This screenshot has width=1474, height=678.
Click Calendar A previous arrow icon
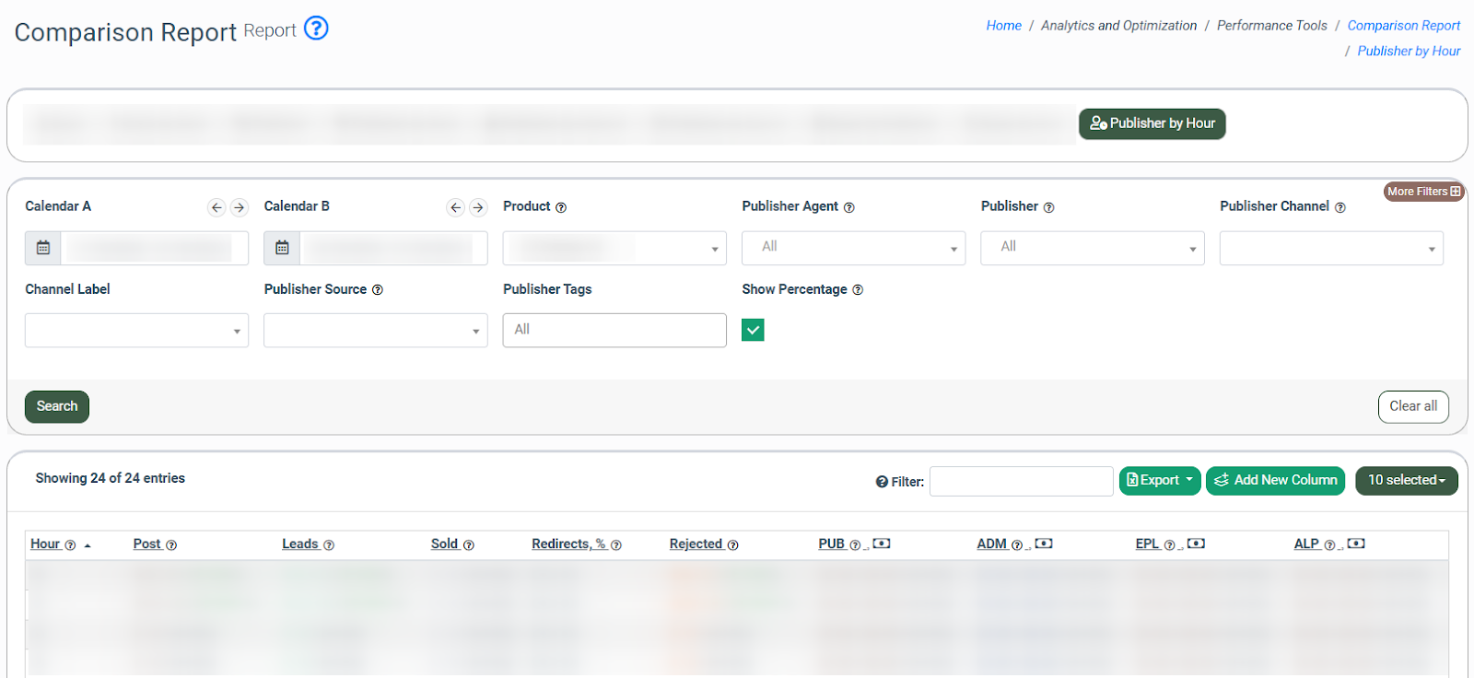[216, 207]
